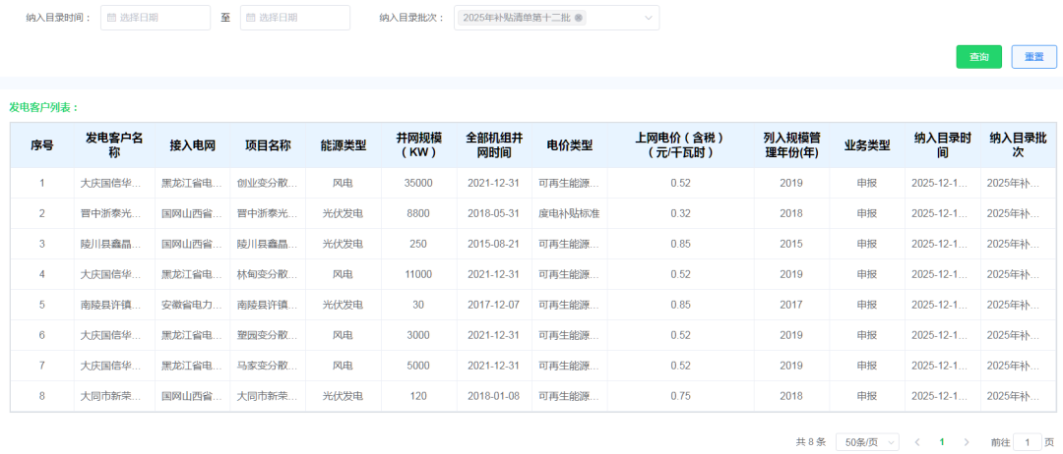Remove the 2025年补贴清单第十二批 tag
The image size is (1063, 454).
pyautogui.click(x=579, y=18)
